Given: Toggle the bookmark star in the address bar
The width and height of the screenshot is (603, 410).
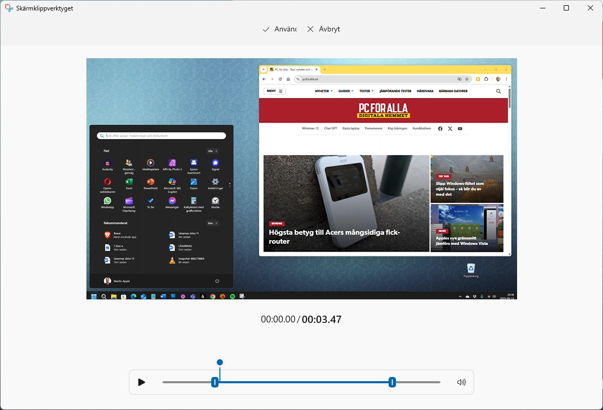Looking at the screenshot, I should tap(467, 79).
